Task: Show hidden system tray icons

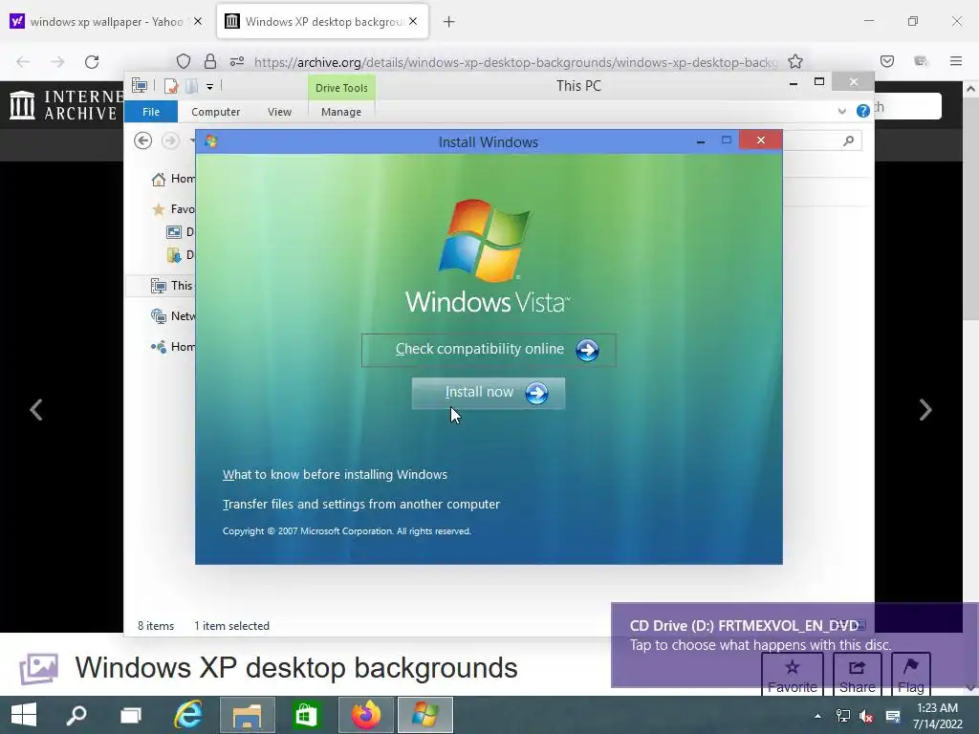Action: point(817,716)
